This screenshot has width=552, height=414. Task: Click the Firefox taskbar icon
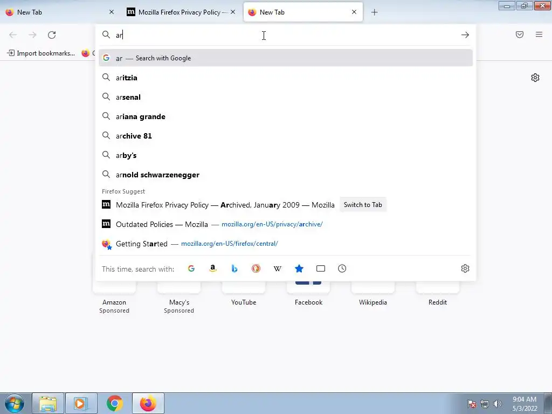click(148, 403)
